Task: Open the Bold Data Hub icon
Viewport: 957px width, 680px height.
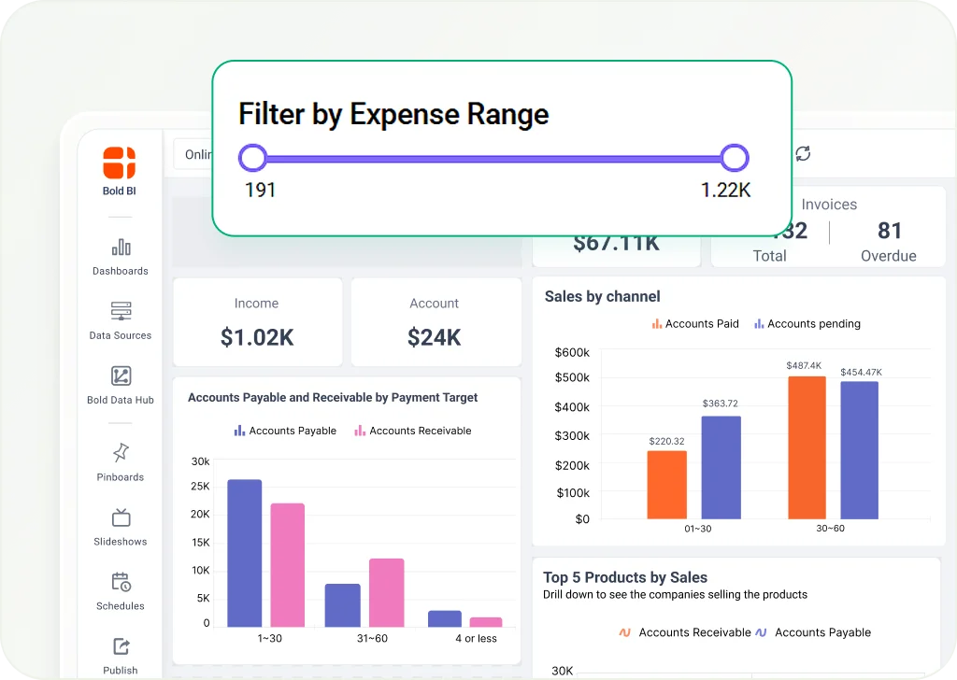Action: coord(121,376)
